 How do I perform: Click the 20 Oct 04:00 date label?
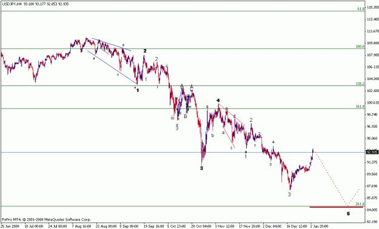(x=201, y=227)
